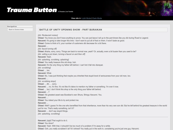The image size is (173, 130).
Task: Click the 'Chisei: You done?' line
Action: (46, 123)
